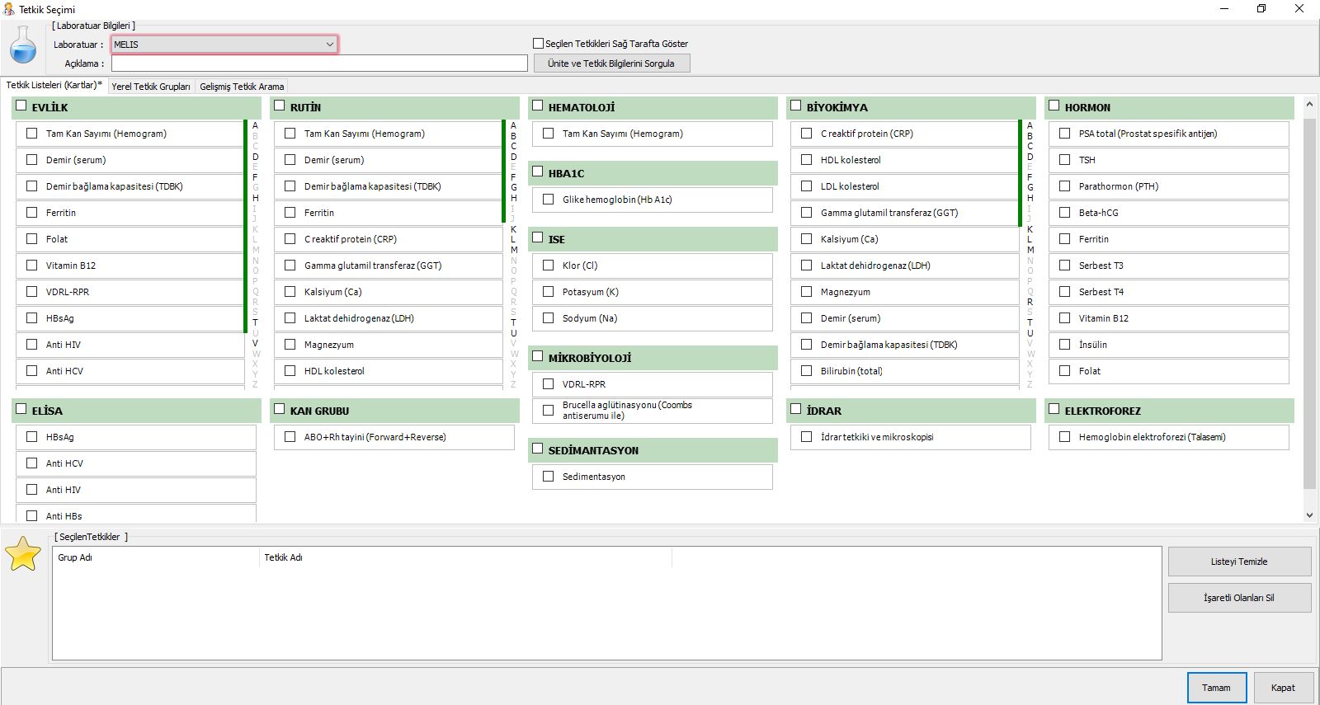Select all tests in BİYOKİMYA group

point(796,106)
